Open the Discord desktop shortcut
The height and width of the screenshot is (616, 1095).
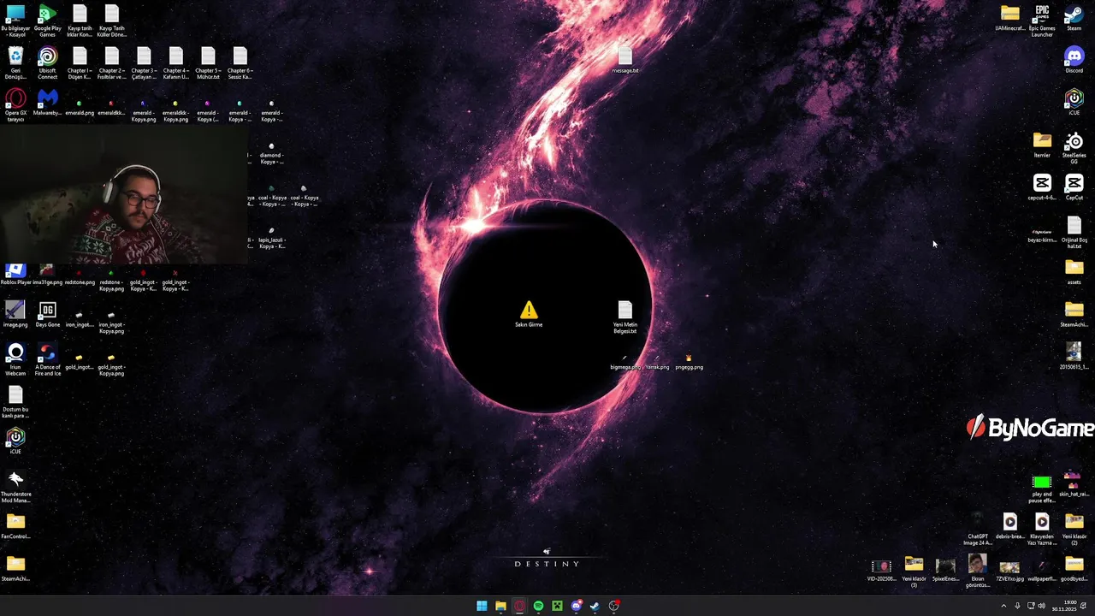(1074, 60)
